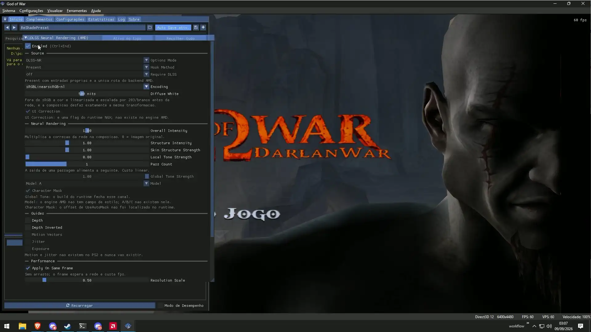Add a new preset with plus icon
Image resolution: width=591 pixels, height=332 pixels.
click(203, 28)
